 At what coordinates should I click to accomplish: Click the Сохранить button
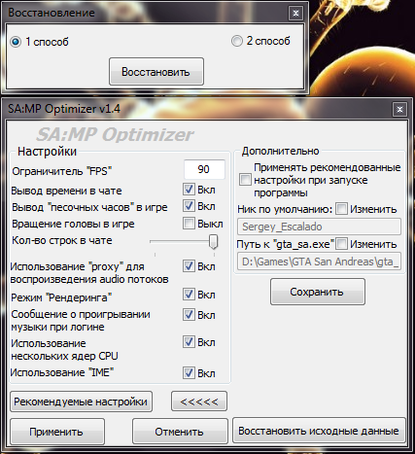pyautogui.click(x=318, y=292)
